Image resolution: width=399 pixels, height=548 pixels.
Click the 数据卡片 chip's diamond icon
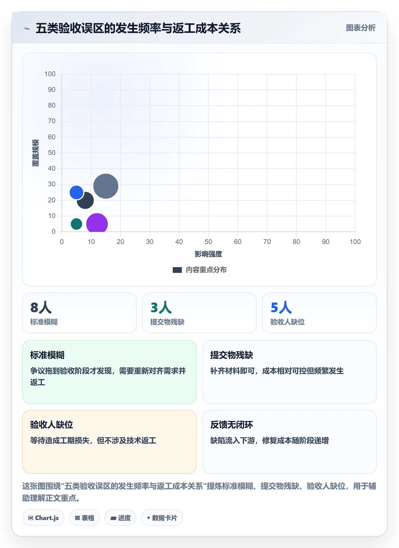click(148, 518)
